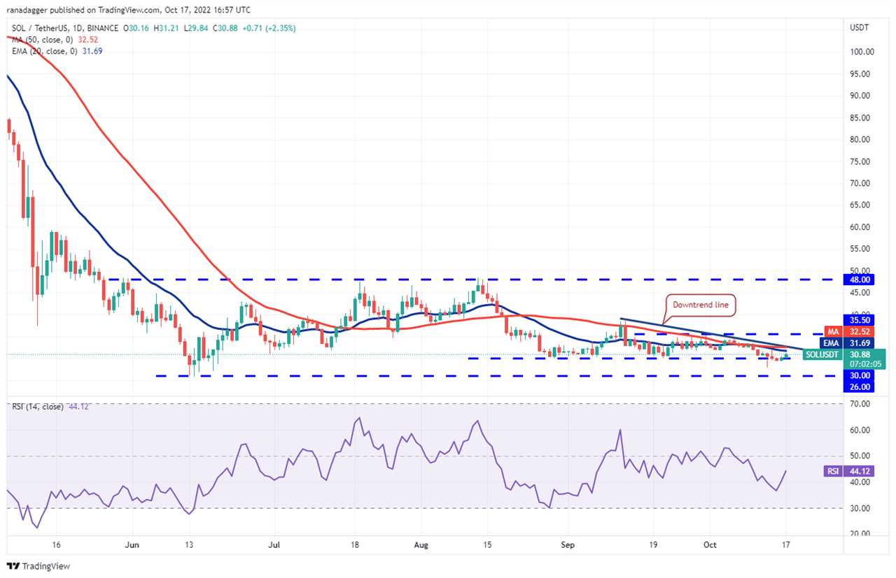Click the Jul label on the time axis
The width and height of the screenshot is (896, 578).
tap(274, 544)
